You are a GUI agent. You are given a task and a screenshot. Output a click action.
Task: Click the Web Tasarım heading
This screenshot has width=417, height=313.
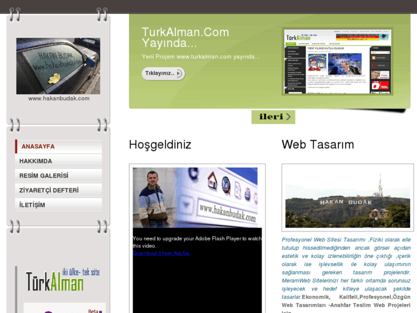click(x=318, y=145)
